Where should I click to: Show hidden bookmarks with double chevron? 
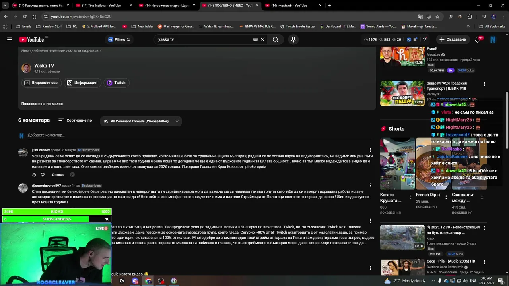pos(468,27)
